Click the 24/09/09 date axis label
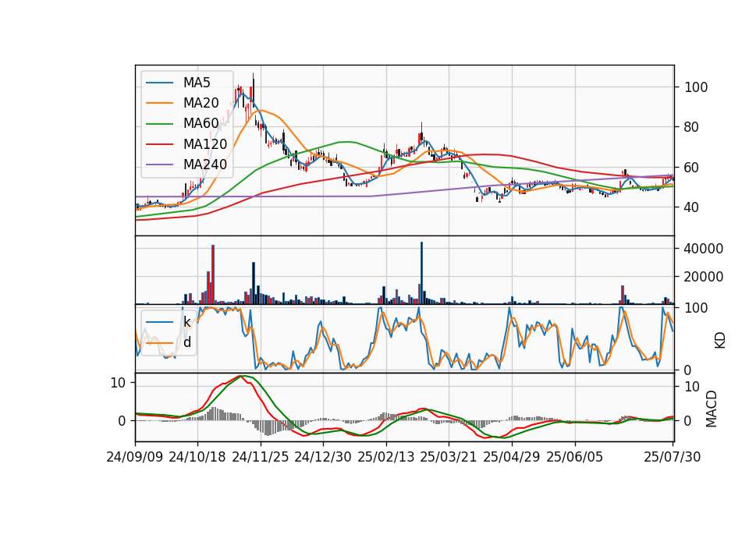749x538 pixels. pos(135,457)
